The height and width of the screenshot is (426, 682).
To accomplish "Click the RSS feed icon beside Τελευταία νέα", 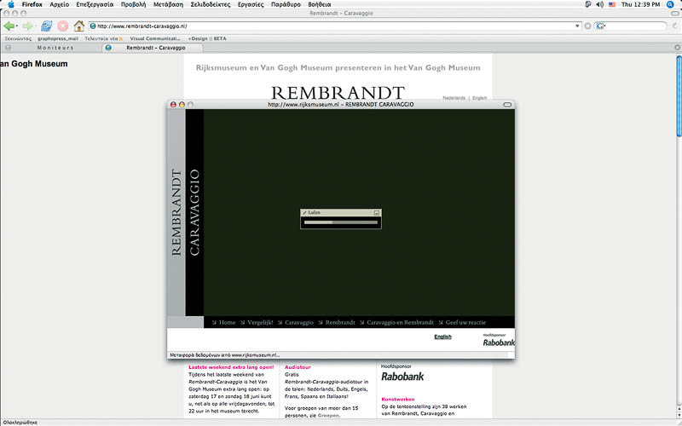I will [121, 38].
